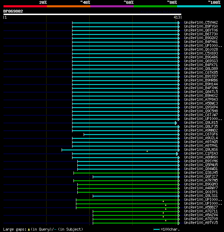
Task: Select the UniRef100_A8HR60 label
Action: tap(201, 157)
